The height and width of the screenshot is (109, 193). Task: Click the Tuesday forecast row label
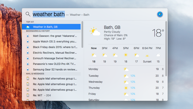[93, 76]
